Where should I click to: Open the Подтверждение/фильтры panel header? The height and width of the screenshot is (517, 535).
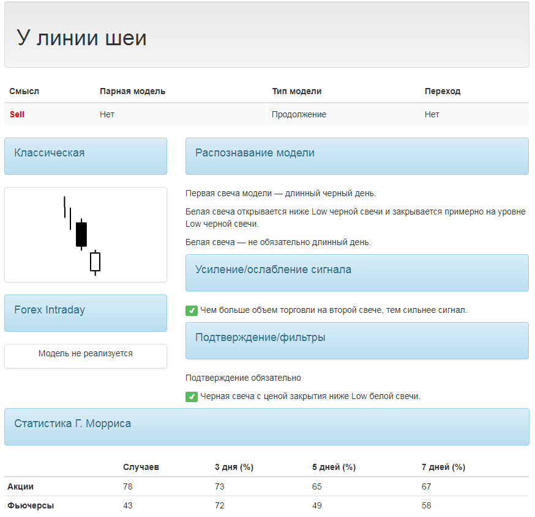(x=357, y=340)
